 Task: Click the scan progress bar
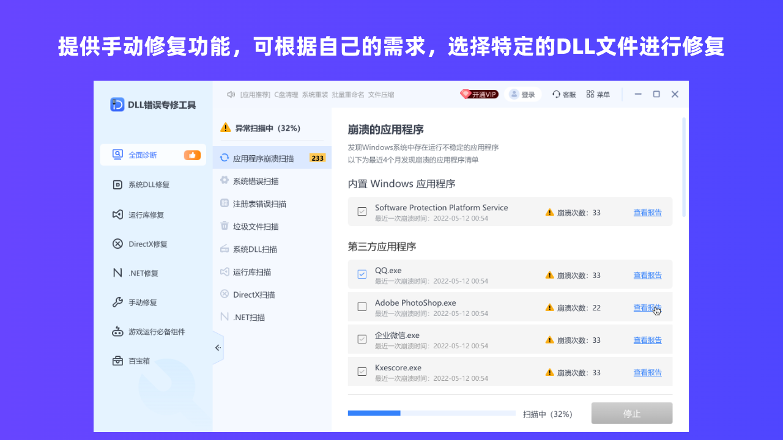pos(431,413)
